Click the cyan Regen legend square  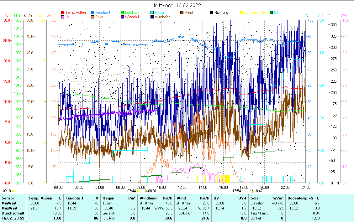152,13
